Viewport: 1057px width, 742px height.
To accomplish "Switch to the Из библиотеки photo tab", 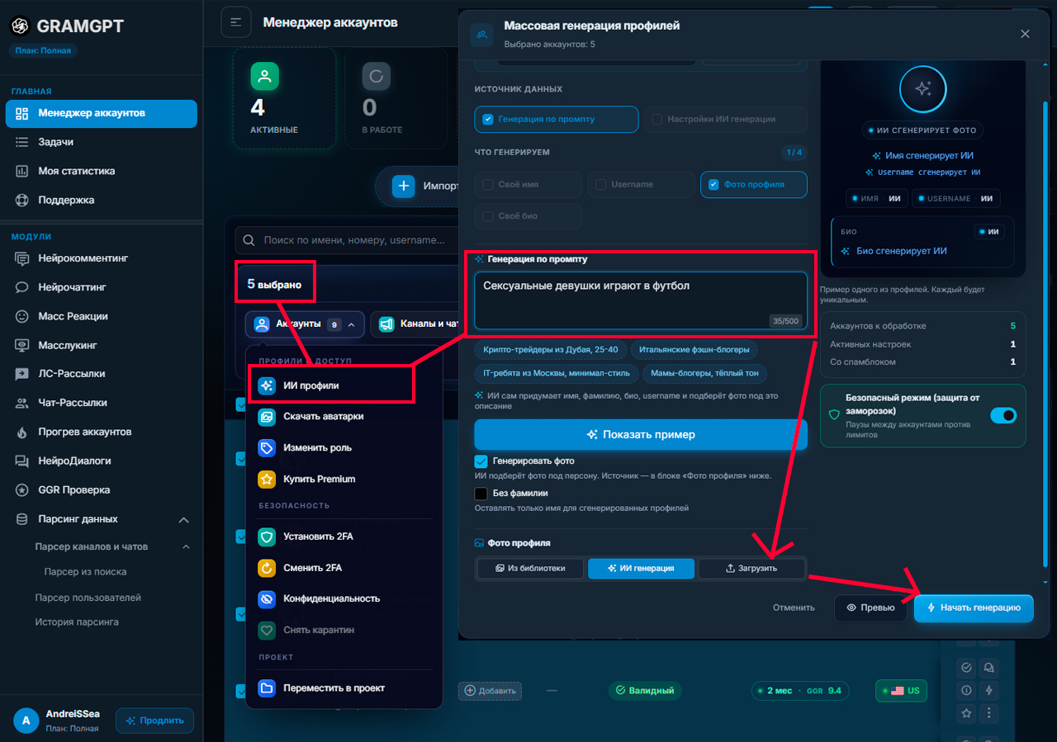I will pyautogui.click(x=530, y=569).
